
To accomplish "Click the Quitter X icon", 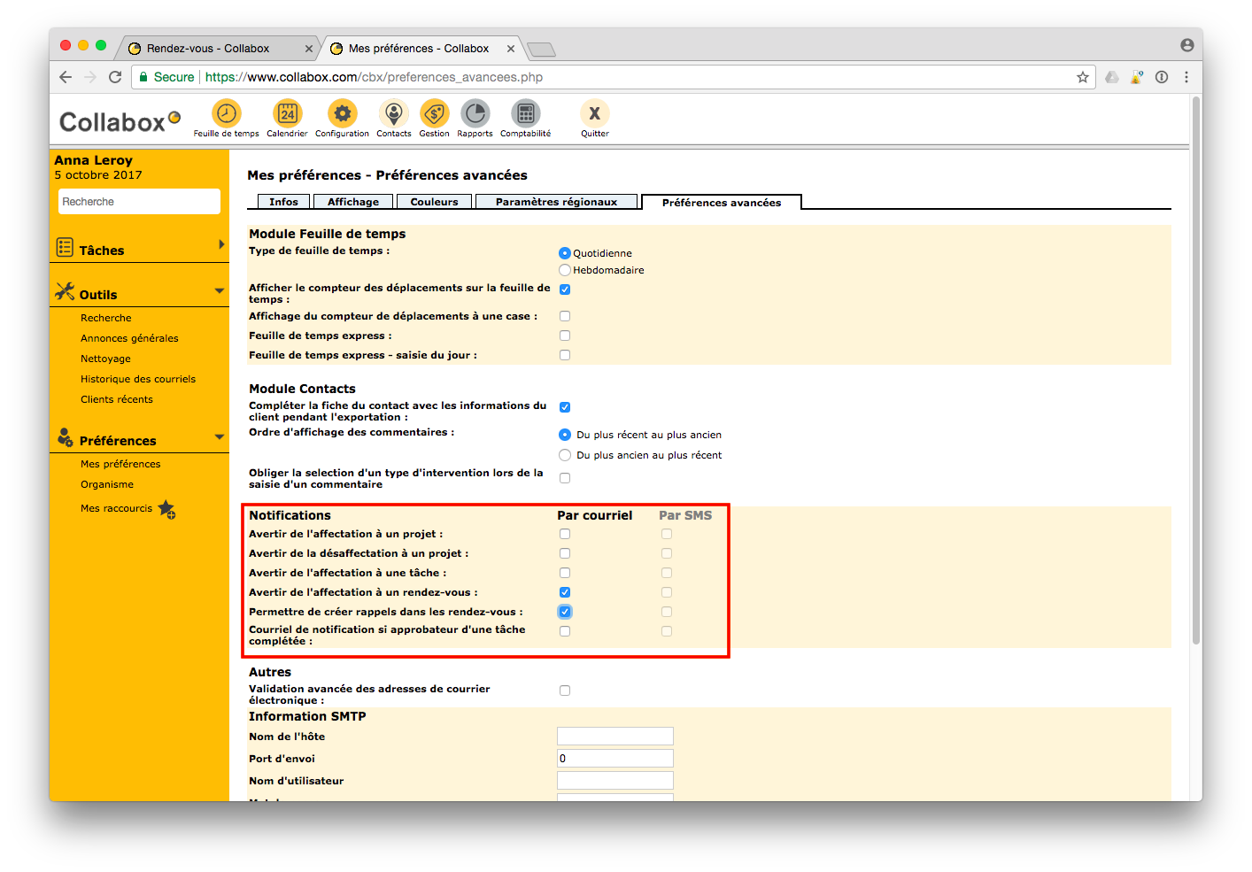I will (594, 114).
